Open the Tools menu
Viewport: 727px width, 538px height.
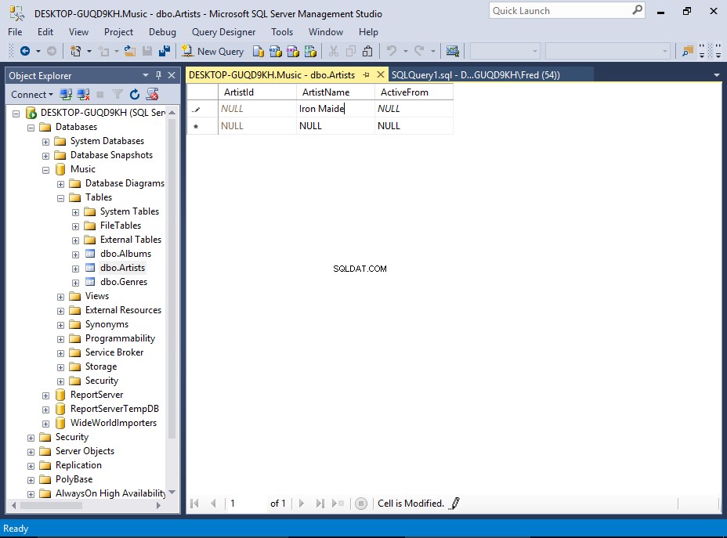coord(282,32)
